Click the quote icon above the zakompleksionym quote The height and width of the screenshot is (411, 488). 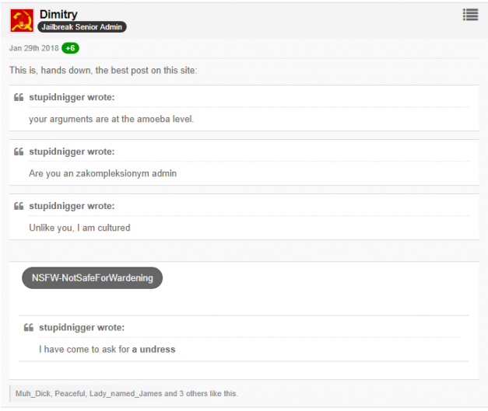(19, 152)
